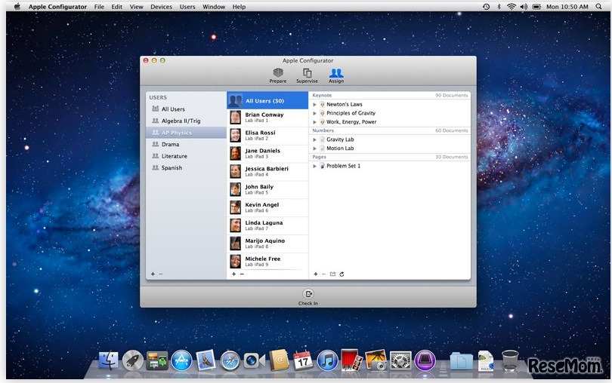This screenshot has width=612, height=383.
Task: Open the Help menu
Action: pyautogui.click(x=239, y=7)
